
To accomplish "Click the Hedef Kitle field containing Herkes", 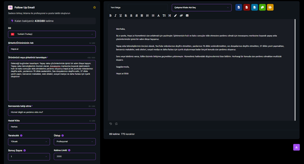I will click(x=52, y=127).
